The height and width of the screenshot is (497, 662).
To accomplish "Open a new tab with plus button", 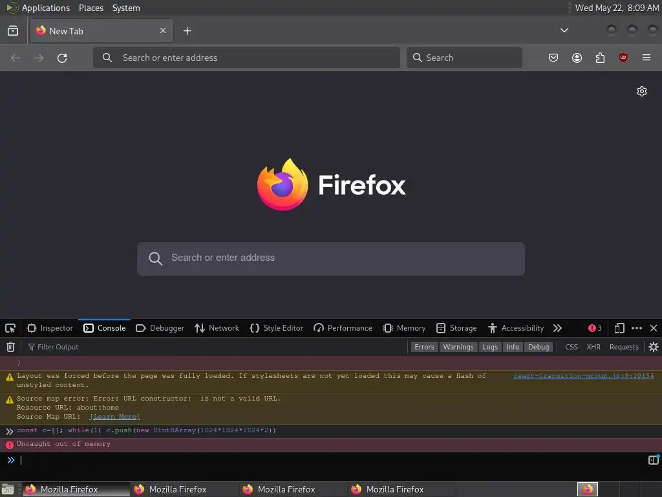I will click(x=187, y=31).
